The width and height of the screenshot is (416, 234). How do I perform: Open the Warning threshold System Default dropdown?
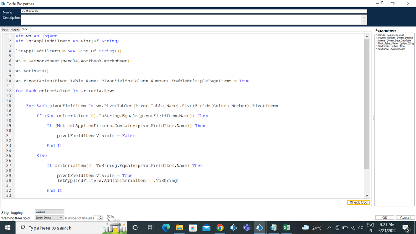pyautogui.click(x=50, y=217)
